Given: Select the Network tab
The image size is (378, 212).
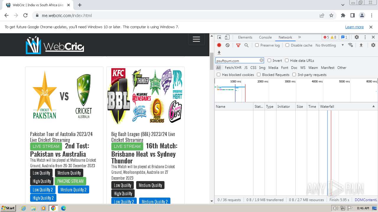Looking at the screenshot, I should click(285, 37).
